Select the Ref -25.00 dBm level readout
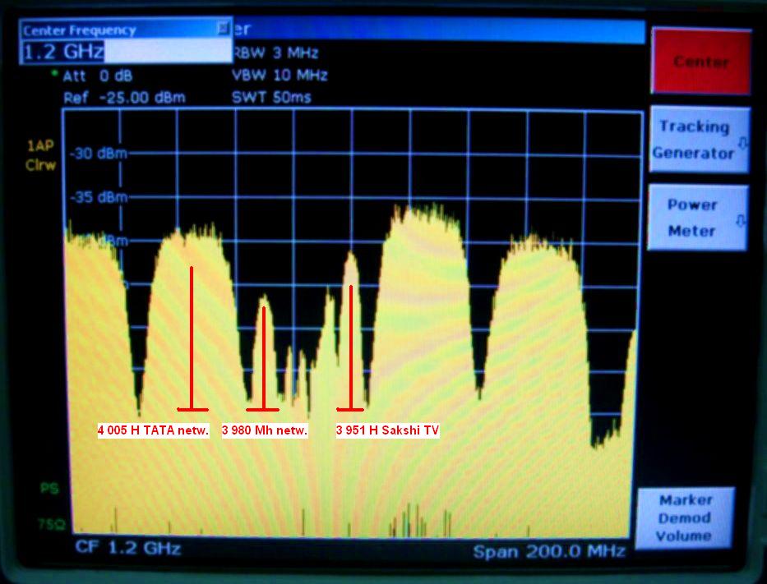 click(123, 98)
